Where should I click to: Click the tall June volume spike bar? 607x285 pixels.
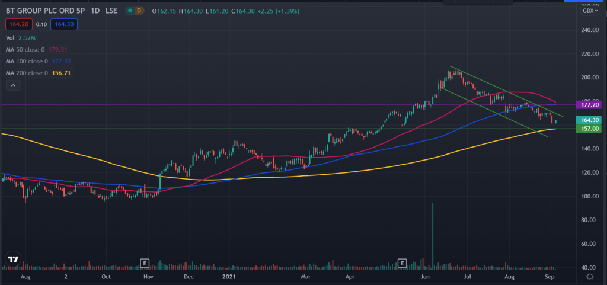(432, 236)
